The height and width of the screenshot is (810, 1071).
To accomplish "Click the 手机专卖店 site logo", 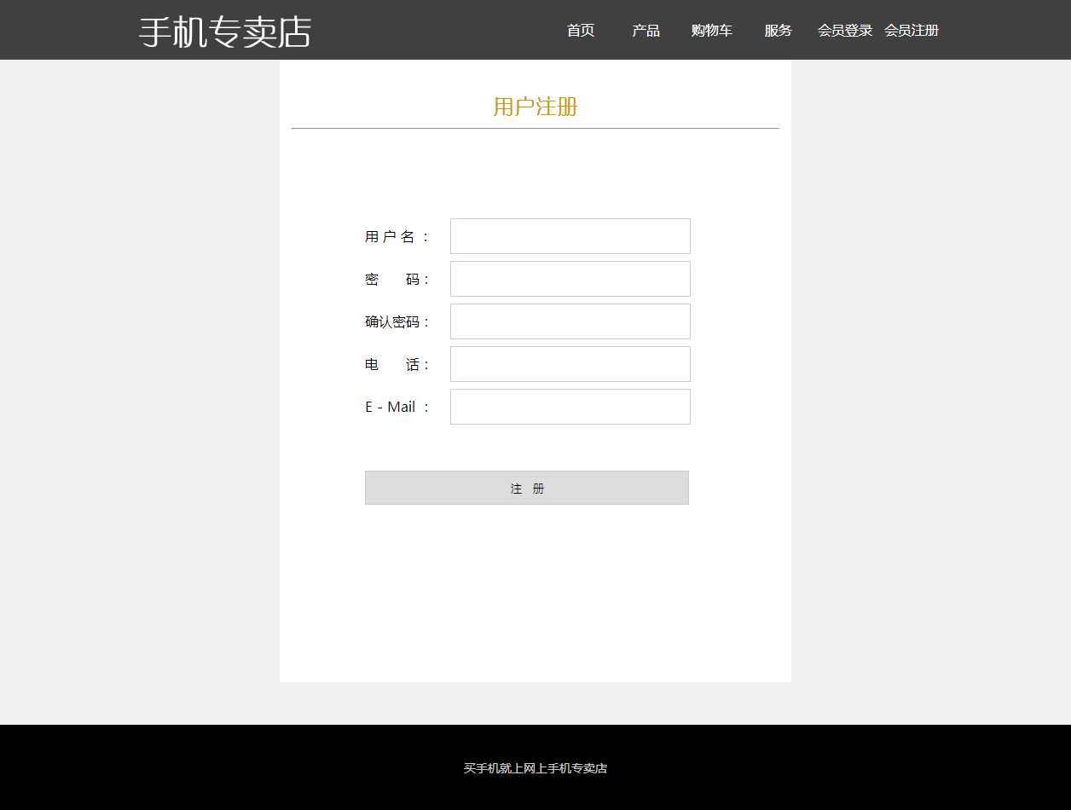I will pyautogui.click(x=225, y=32).
